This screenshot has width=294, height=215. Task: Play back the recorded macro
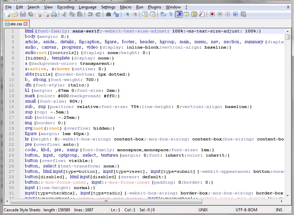228,14
